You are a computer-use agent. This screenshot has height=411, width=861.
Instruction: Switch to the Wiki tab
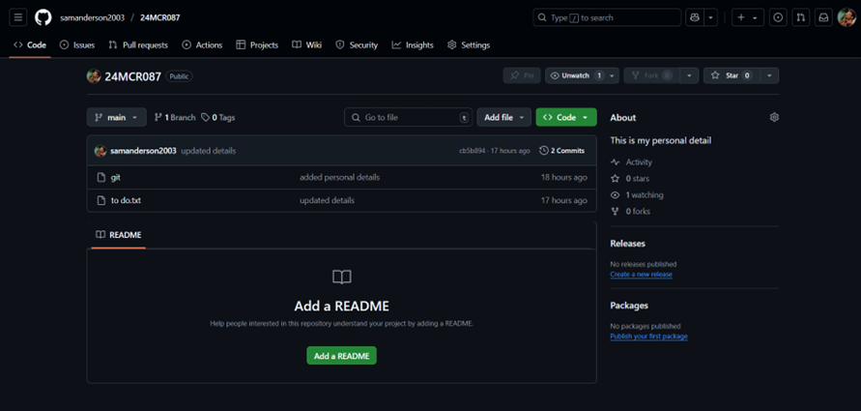coord(307,45)
